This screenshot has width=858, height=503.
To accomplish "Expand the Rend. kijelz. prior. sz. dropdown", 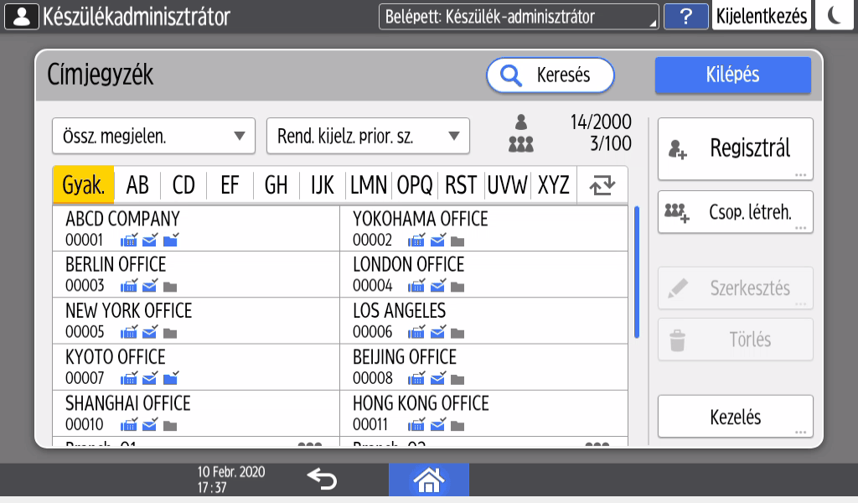I will [368, 136].
